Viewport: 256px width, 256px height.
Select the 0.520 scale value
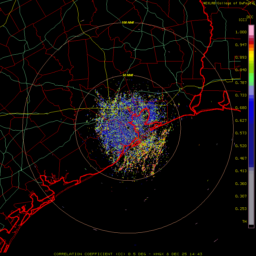point(241,146)
